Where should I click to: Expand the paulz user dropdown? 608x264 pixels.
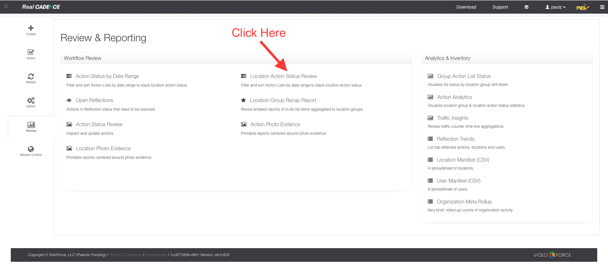tap(555, 7)
